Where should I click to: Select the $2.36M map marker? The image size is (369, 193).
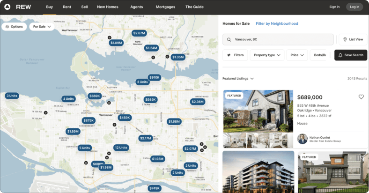(198, 102)
